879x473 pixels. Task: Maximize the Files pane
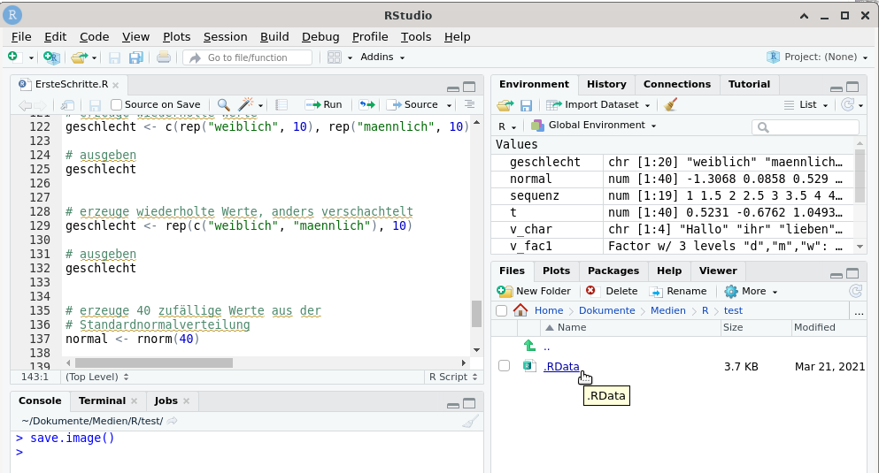click(x=852, y=273)
